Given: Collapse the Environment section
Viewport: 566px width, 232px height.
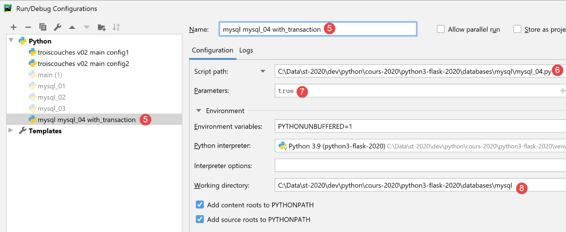Looking at the screenshot, I should (x=199, y=111).
